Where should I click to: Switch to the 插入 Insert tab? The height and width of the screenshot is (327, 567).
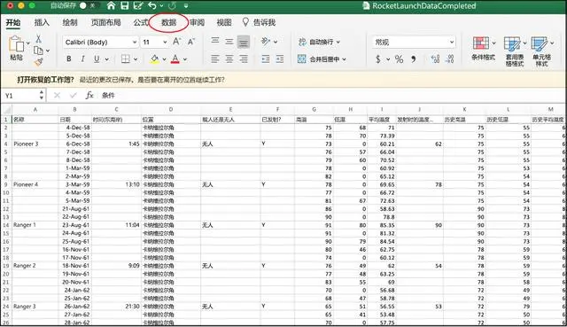point(42,22)
